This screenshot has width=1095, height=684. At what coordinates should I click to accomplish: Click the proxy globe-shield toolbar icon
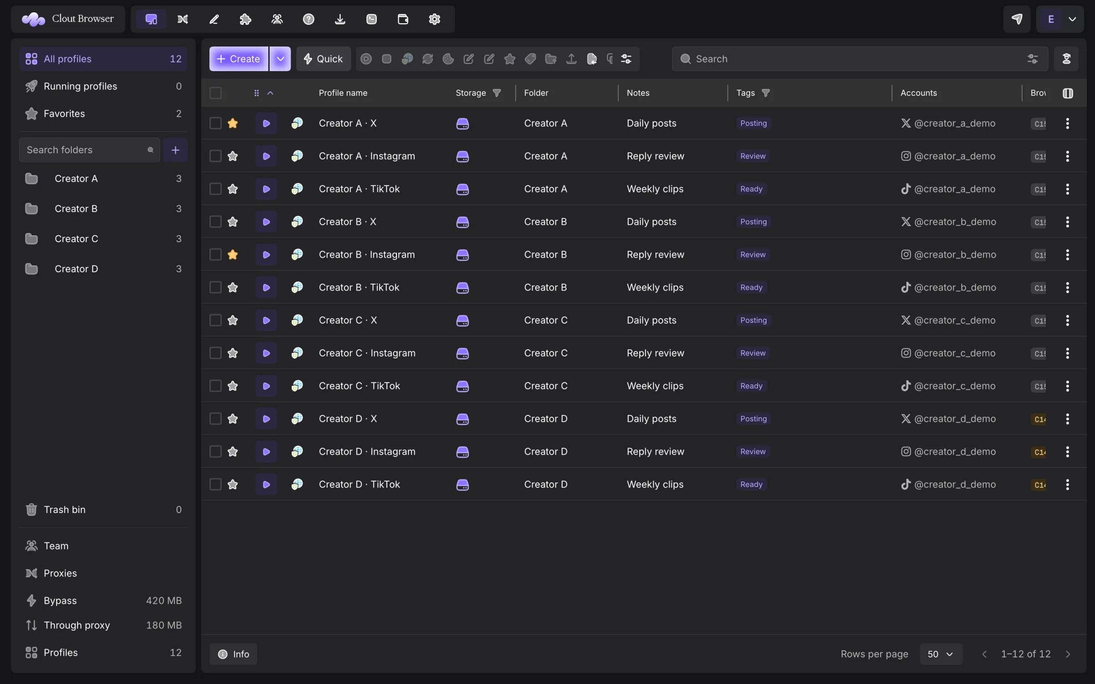(x=407, y=59)
